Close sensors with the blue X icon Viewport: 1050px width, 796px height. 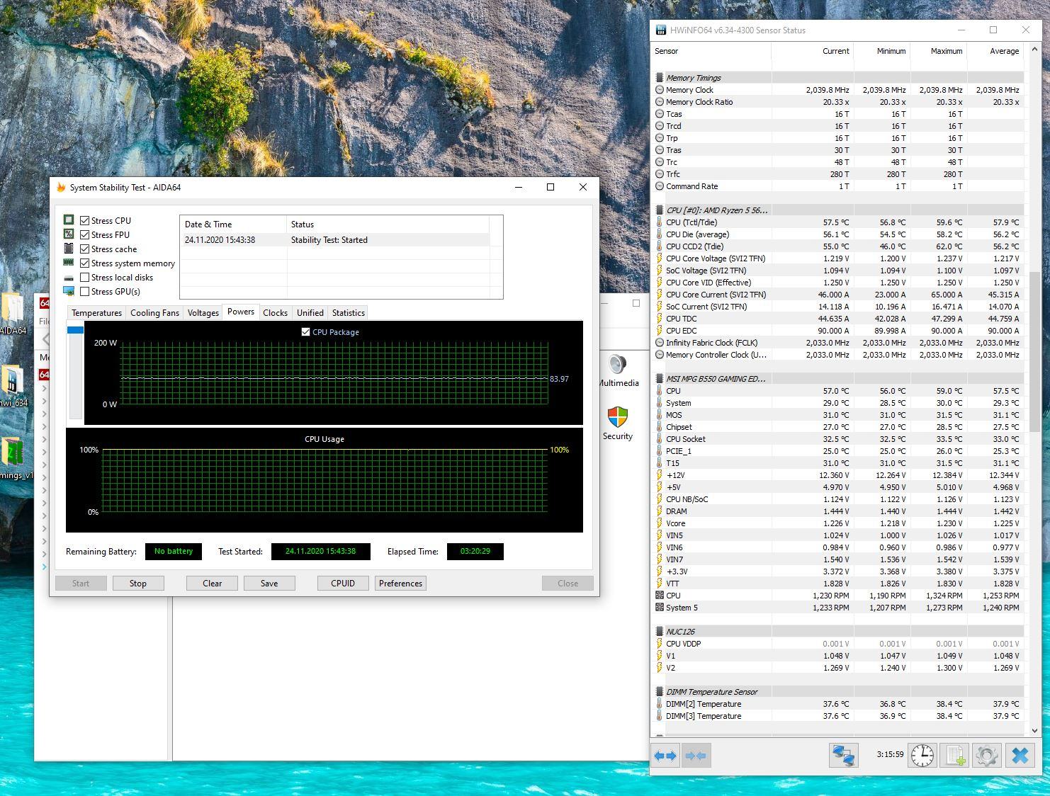tap(1020, 756)
